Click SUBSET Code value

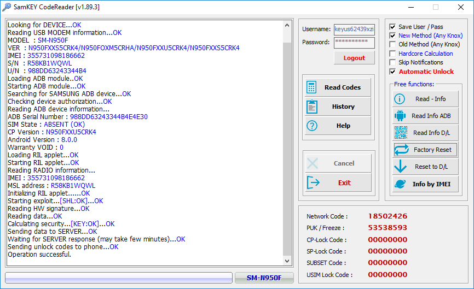[x=388, y=263]
